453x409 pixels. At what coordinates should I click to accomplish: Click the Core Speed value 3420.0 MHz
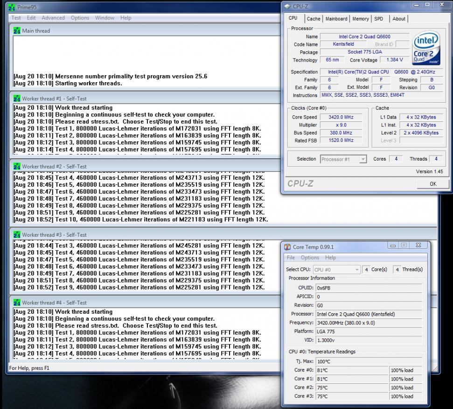(x=341, y=117)
